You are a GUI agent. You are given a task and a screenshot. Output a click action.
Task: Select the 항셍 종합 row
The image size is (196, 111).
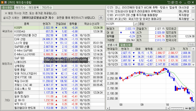click(x=59, y=70)
